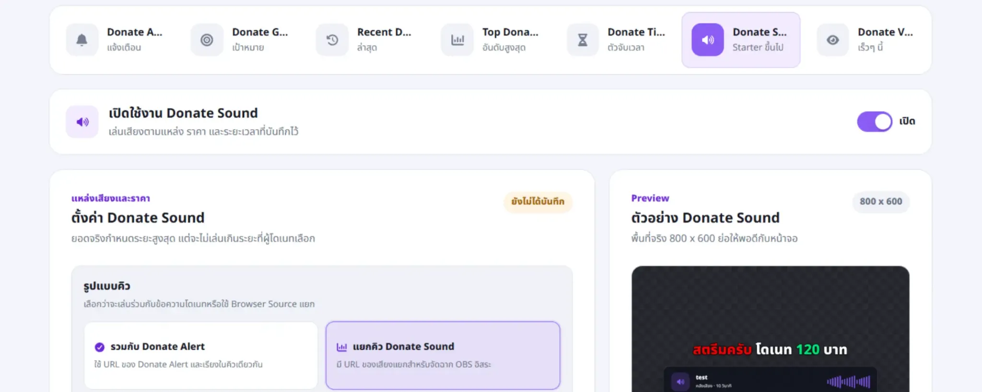
Task: Click the ยังไม่ได้บันทึก status badge
Action: pyautogui.click(x=538, y=202)
